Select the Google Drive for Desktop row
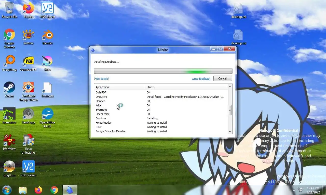The height and width of the screenshot is (195, 326). click(161, 131)
